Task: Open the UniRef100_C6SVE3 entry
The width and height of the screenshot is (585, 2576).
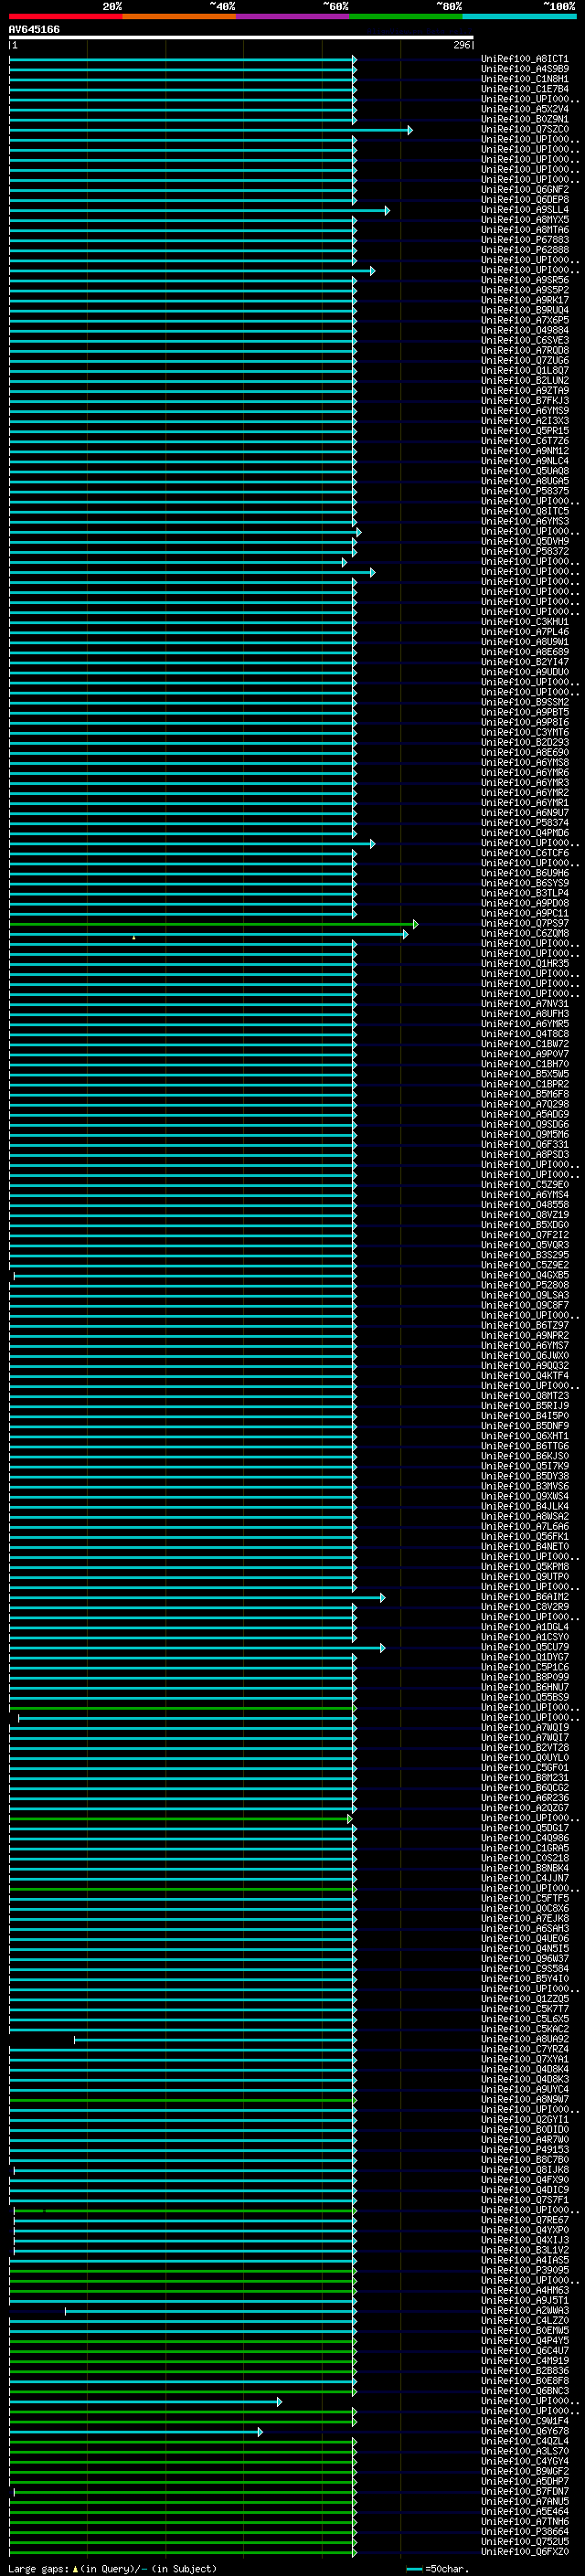Action: pos(524,340)
